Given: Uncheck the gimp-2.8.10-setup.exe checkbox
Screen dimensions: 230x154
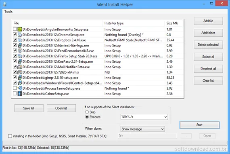Looking at the screenshot, I should [15, 77].
